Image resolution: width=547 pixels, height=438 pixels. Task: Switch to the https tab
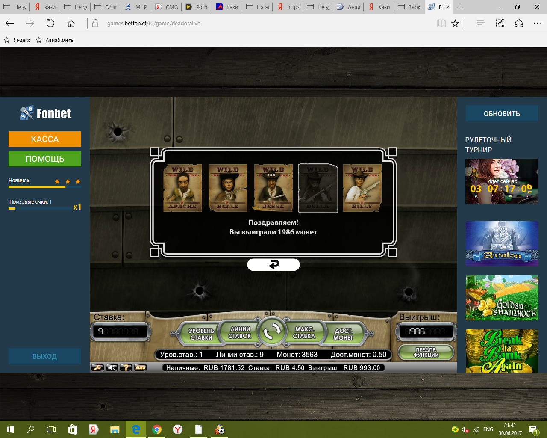[x=288, y=7]
